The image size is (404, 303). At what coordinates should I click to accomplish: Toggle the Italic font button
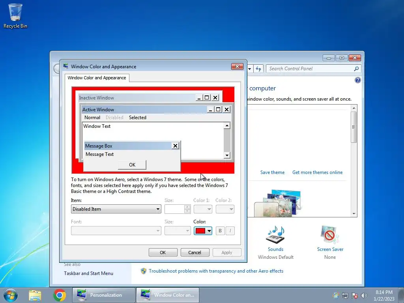(230, 230)
